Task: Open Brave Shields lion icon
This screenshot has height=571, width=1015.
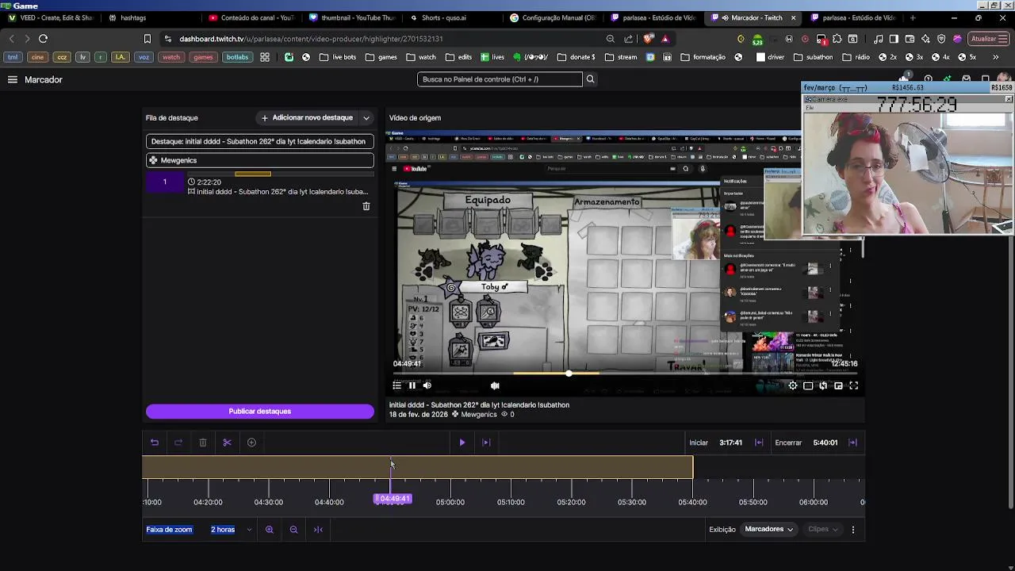Action: coord(649,38)
